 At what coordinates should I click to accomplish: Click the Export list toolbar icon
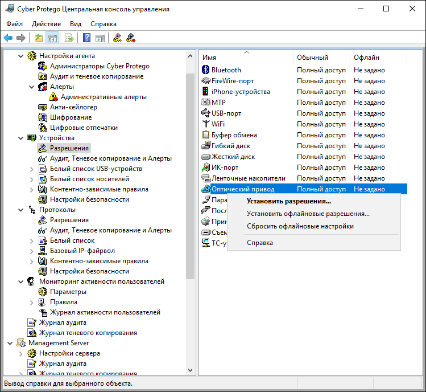(69, 38)
